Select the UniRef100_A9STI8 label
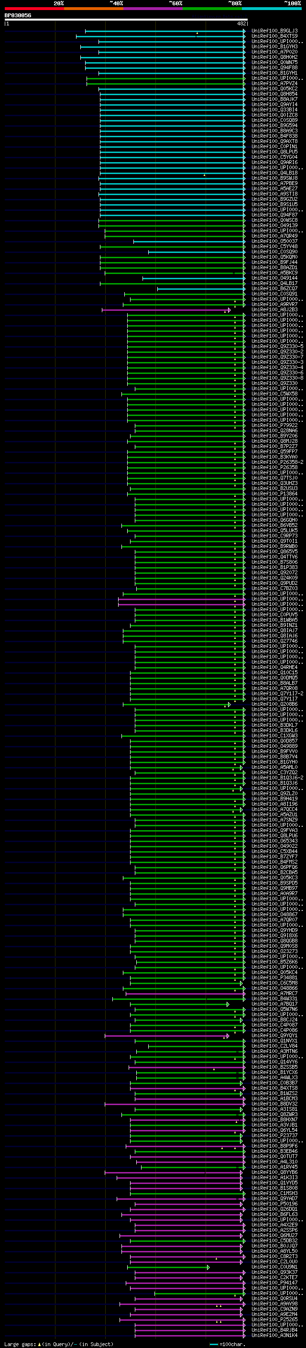 tap(274, 194)
